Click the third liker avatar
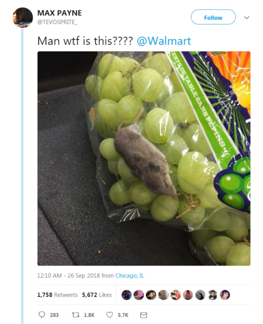 coord(151,295)
